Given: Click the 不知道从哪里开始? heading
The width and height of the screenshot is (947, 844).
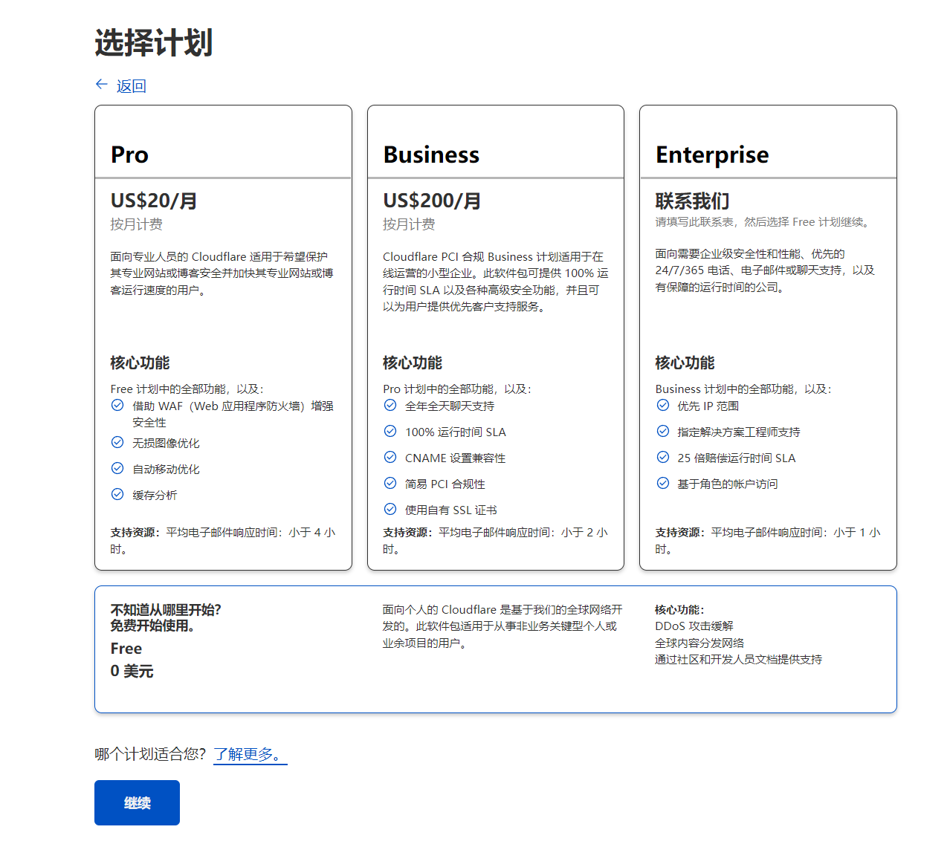Looking at the screenshot, I should (166, 609).
